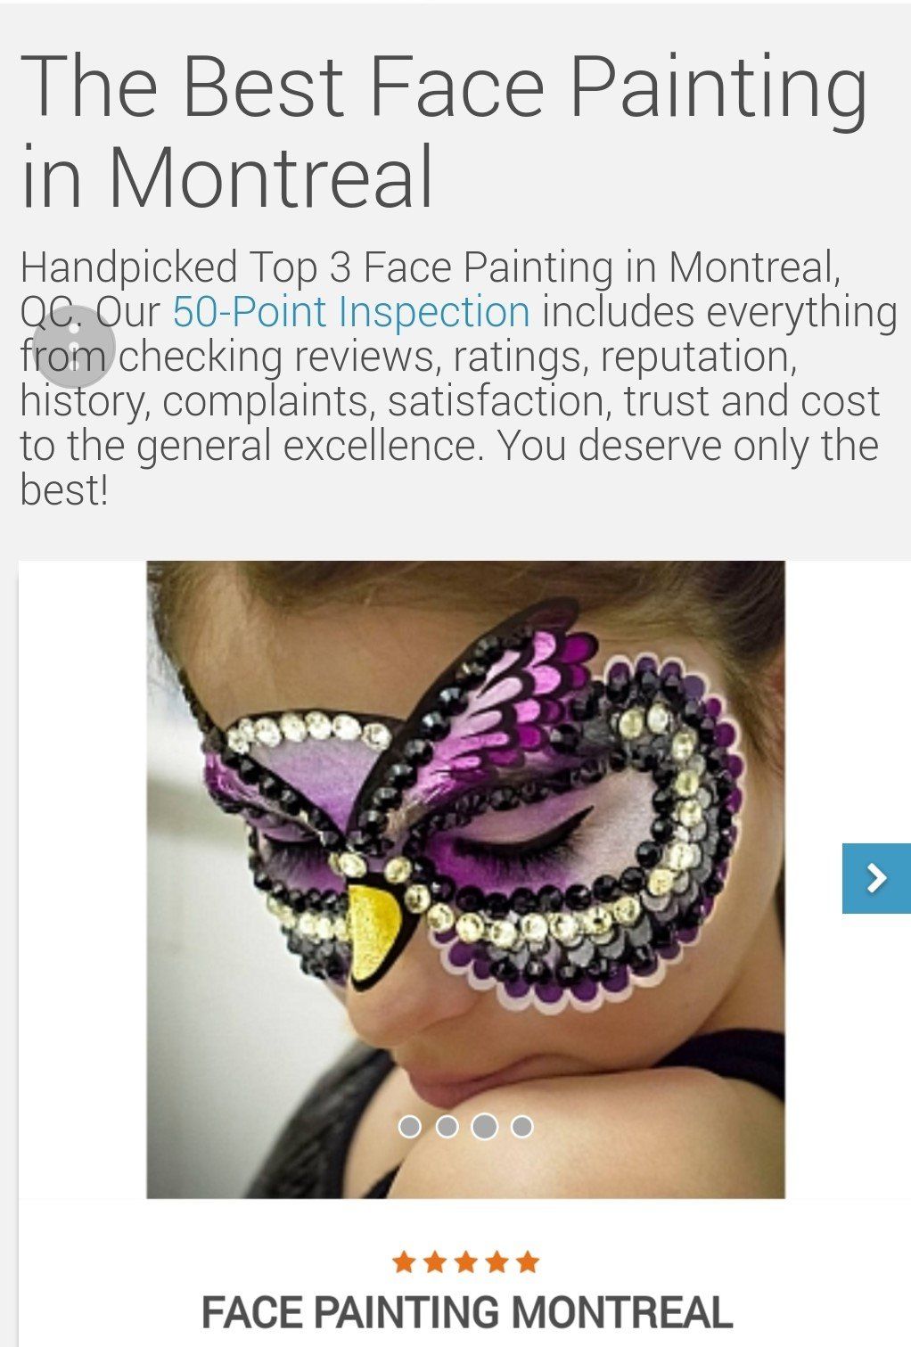Image resolution: width=911 pixels, height=1347 pixels.
Task: Click the middle orange rating star
Action: point(466,1261)
